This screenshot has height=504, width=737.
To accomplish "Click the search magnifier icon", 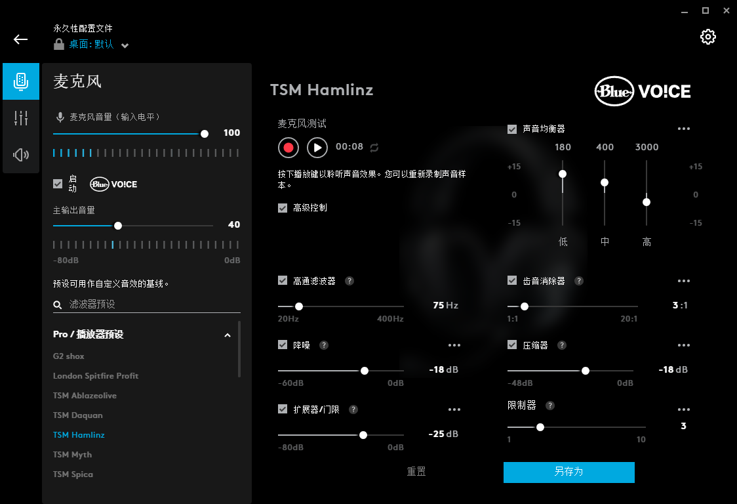I will tap(57, 305).
